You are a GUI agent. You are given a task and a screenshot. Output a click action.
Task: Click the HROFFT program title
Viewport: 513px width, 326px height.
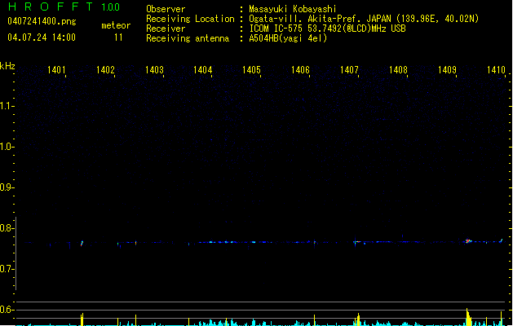(51, 7)
